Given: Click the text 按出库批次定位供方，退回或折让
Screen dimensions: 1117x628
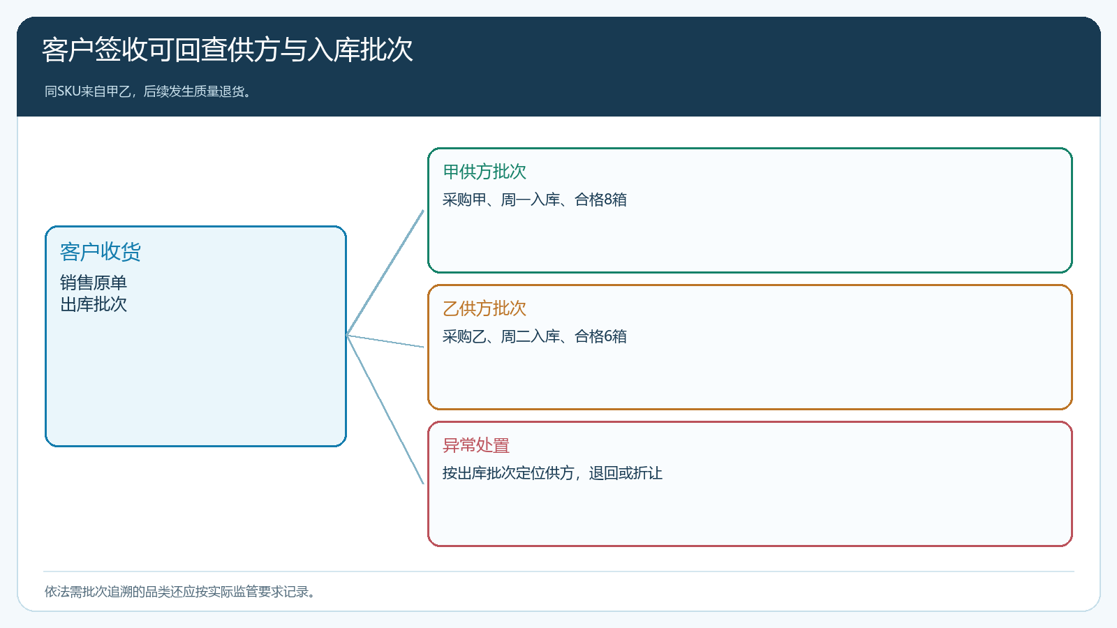Looking at the screenshot, I should (552, 473).
